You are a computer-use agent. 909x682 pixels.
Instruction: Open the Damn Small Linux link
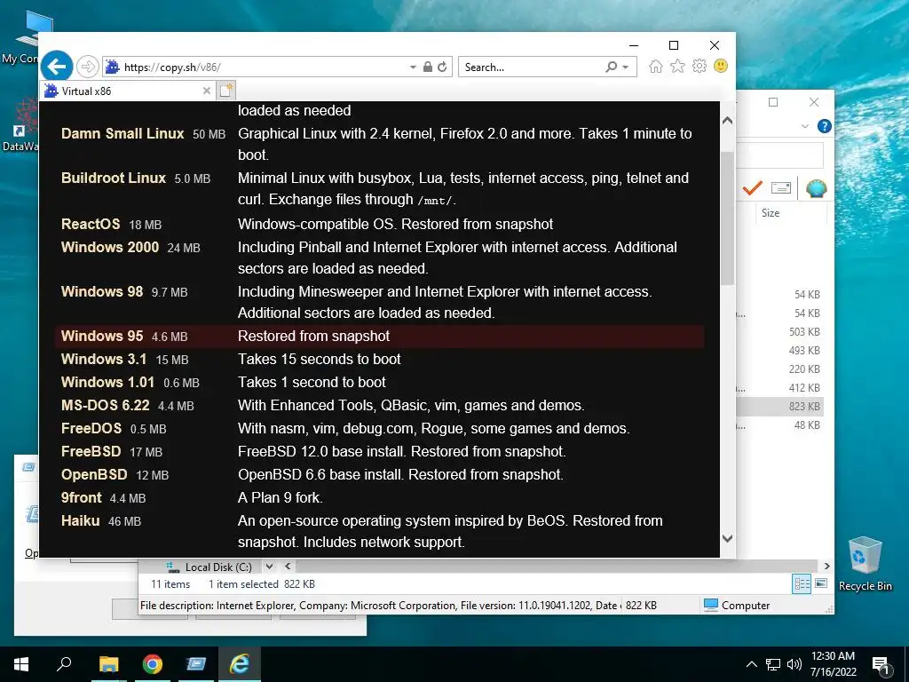pyautogui.click(x=123, y=133)
